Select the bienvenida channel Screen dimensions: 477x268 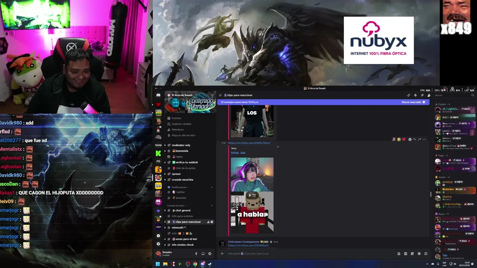190,151
